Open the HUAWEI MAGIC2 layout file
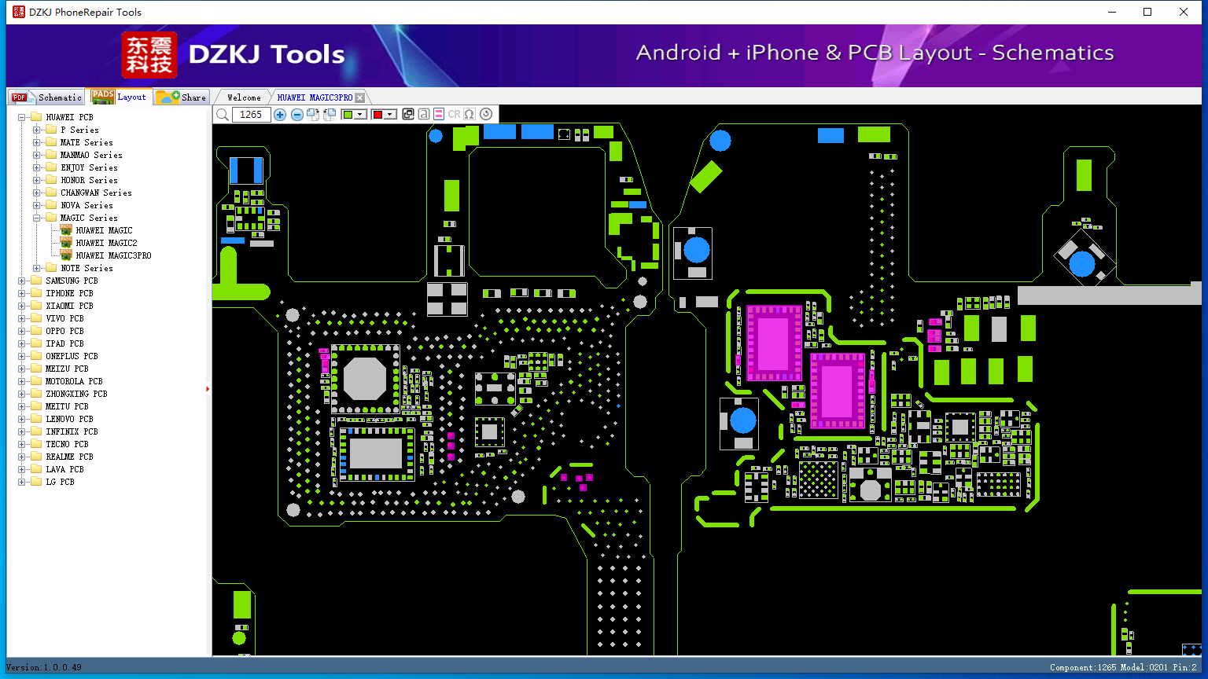This screenshot has width=1208, height=679. click(x=106, y=243)
